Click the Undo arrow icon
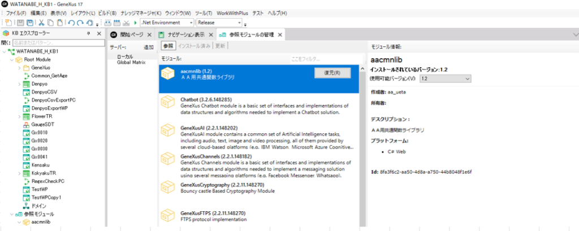579x231 pixels. tap(71, 23)
